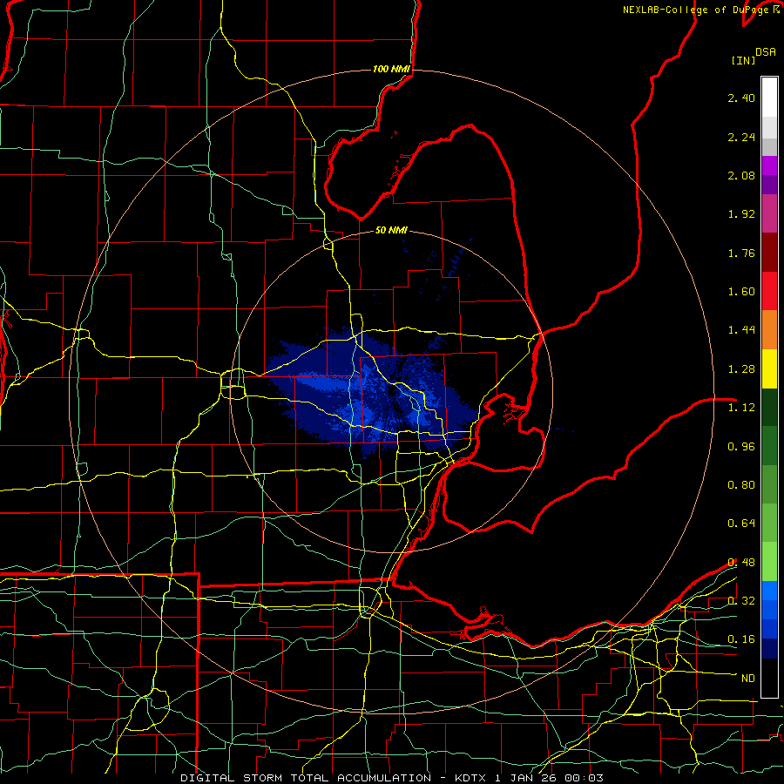Select the orange swatch in the color scale
Viewport: 784px width, 784px height.
[x=769, y=330]
